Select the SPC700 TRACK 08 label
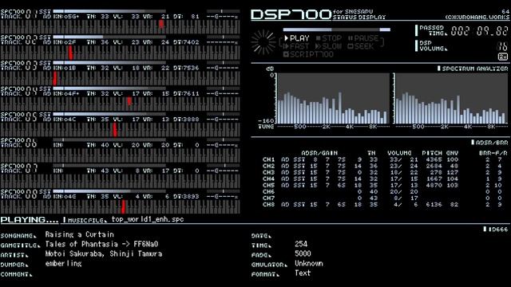 click(19, 194)
